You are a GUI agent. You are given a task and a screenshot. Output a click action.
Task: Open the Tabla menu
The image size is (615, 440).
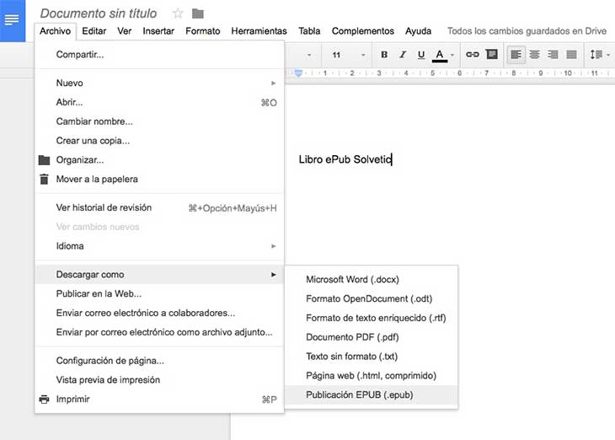click(x=309, y=31)
